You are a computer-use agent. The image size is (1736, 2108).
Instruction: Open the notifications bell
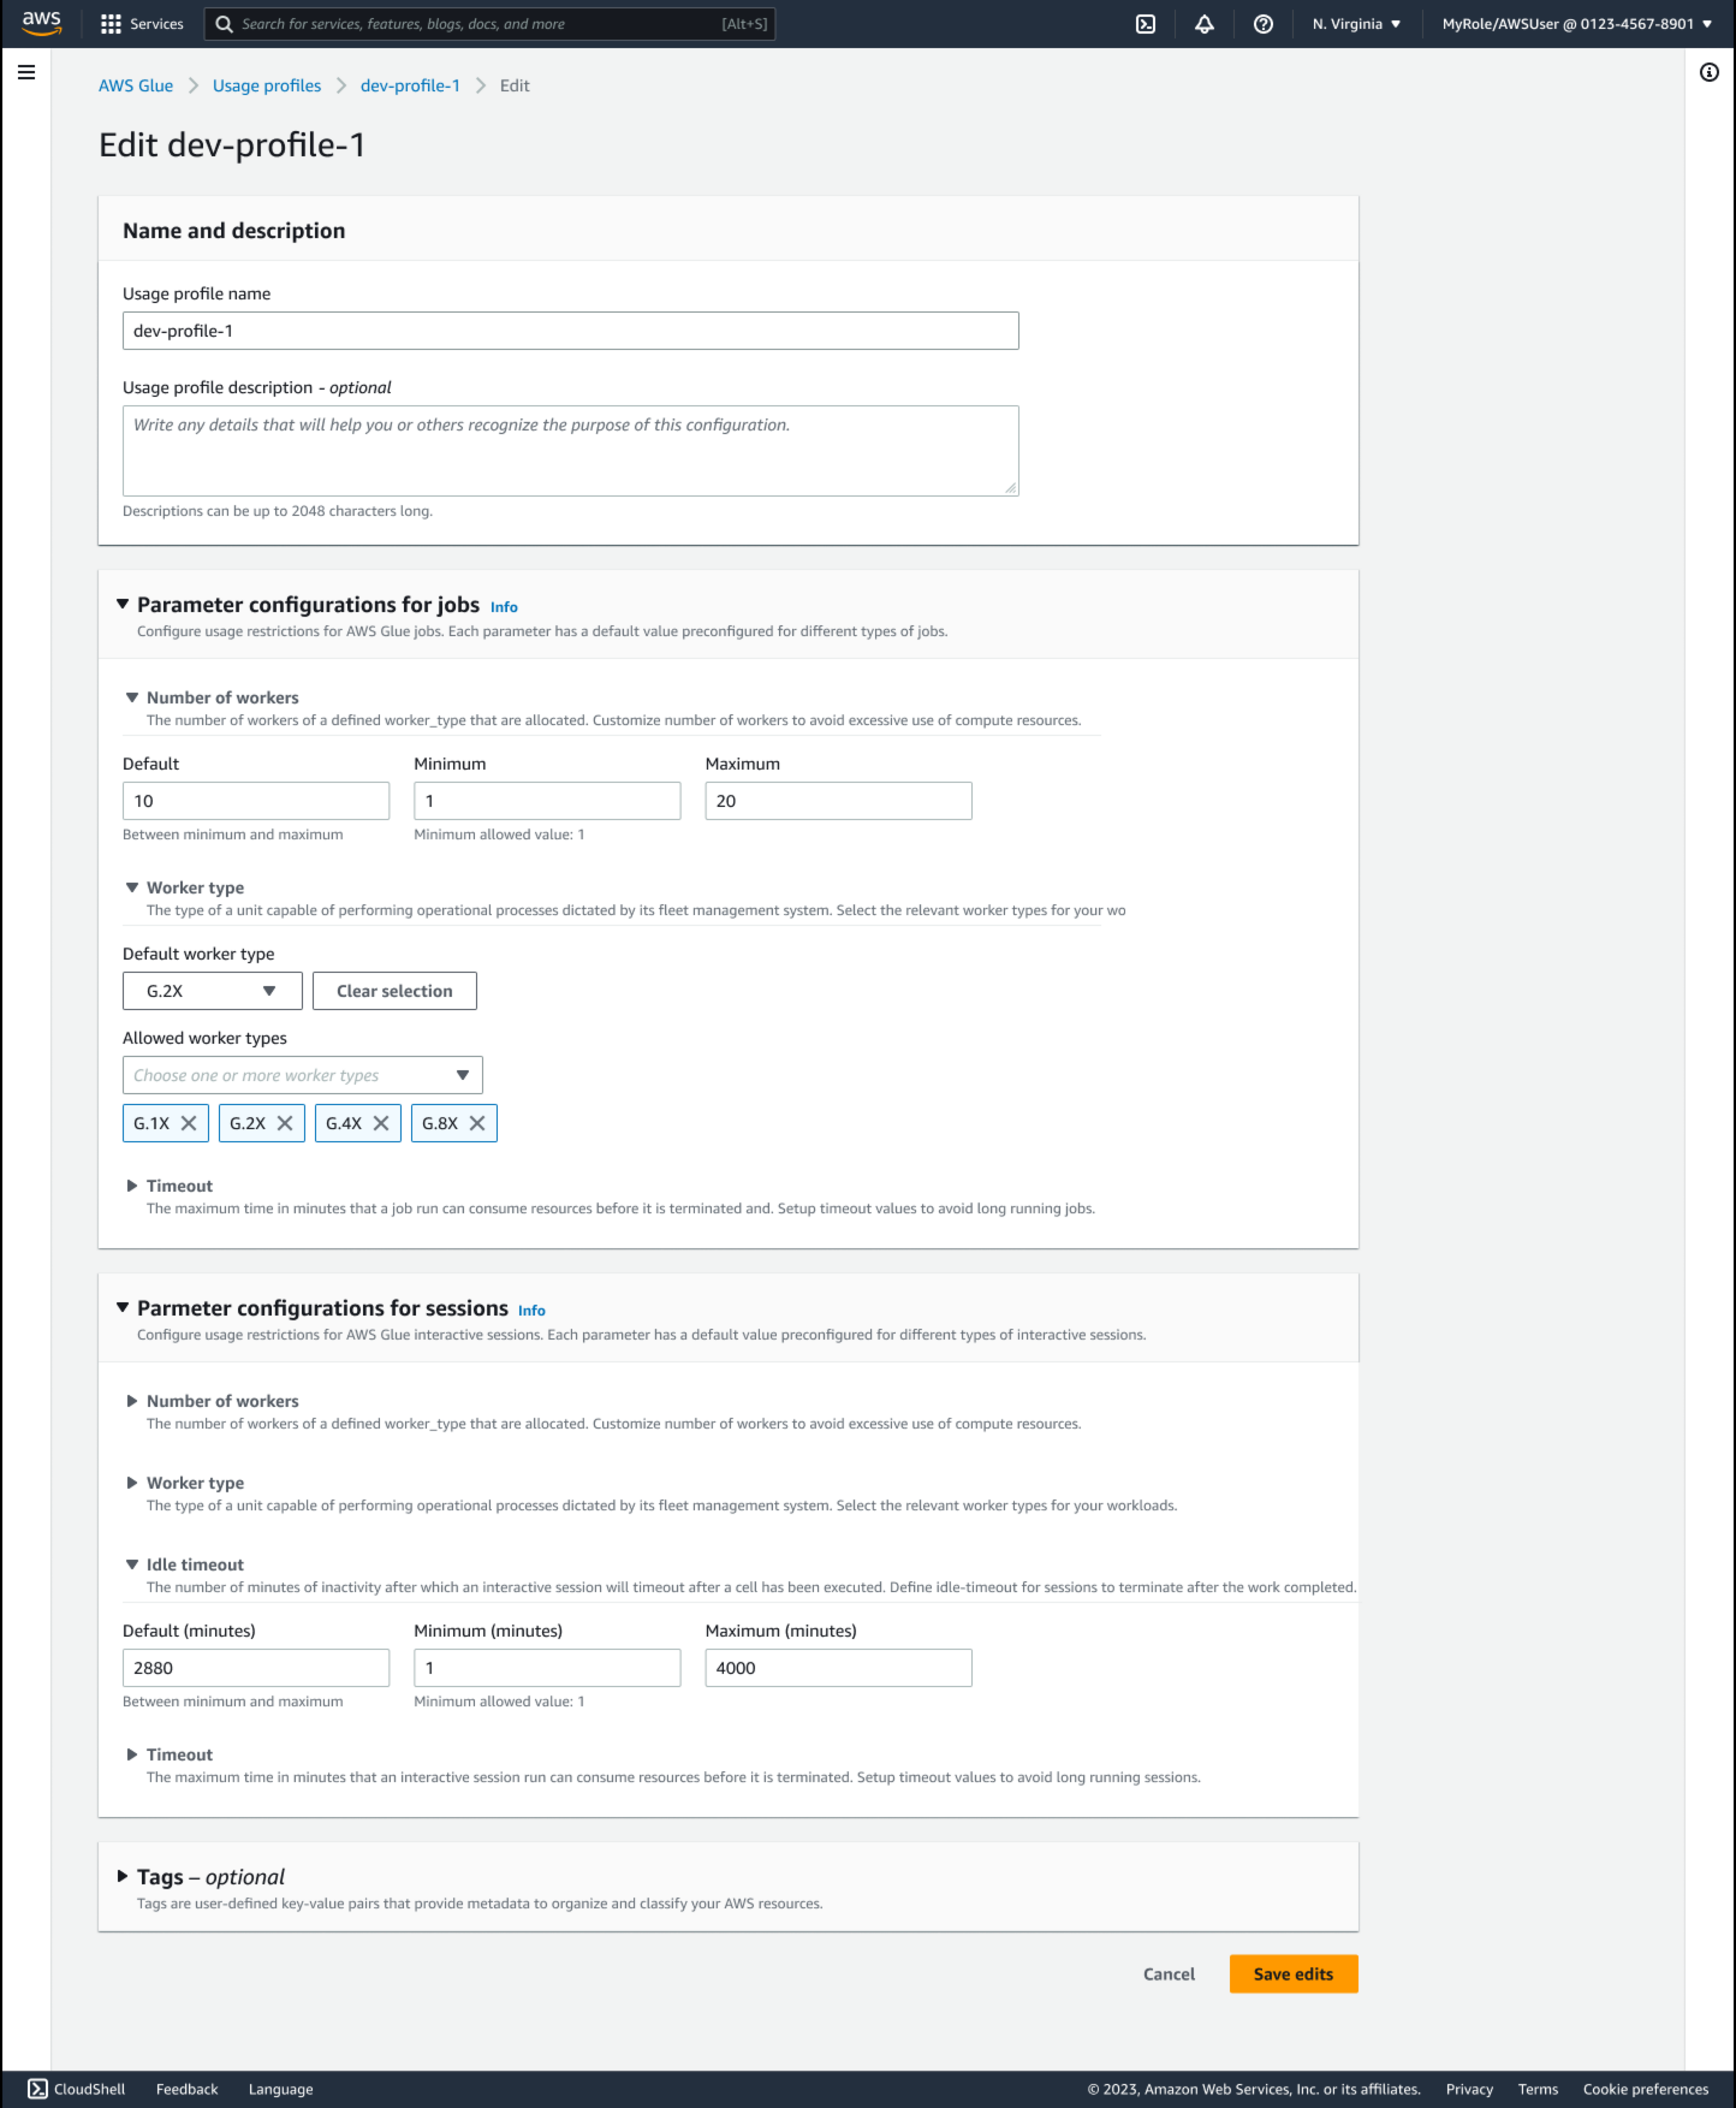(1204, 23)
